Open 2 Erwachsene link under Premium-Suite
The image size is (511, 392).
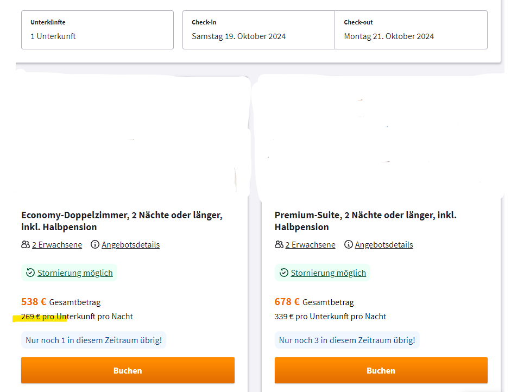[310, 245]
